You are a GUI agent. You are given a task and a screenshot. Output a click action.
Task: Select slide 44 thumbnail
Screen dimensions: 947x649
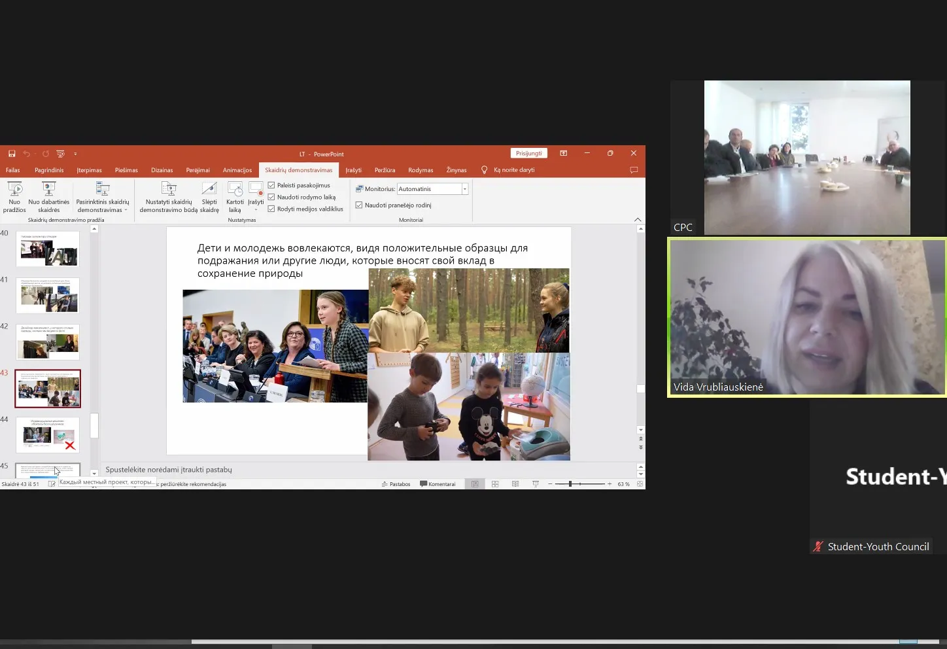coord(48,434)
